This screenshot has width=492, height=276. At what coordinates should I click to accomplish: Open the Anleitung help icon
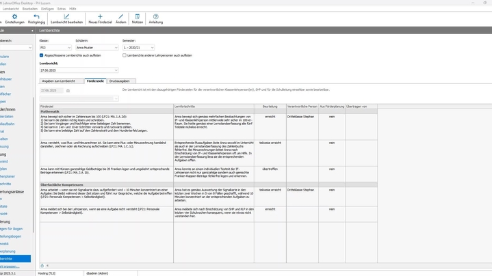(156, 16)
